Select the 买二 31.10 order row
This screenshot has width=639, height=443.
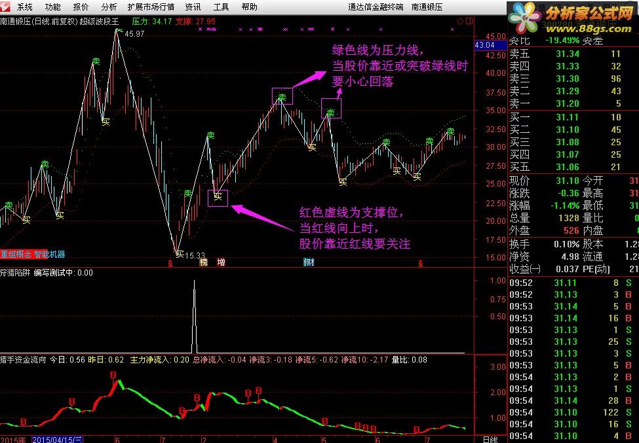click(x=573, y=130)
